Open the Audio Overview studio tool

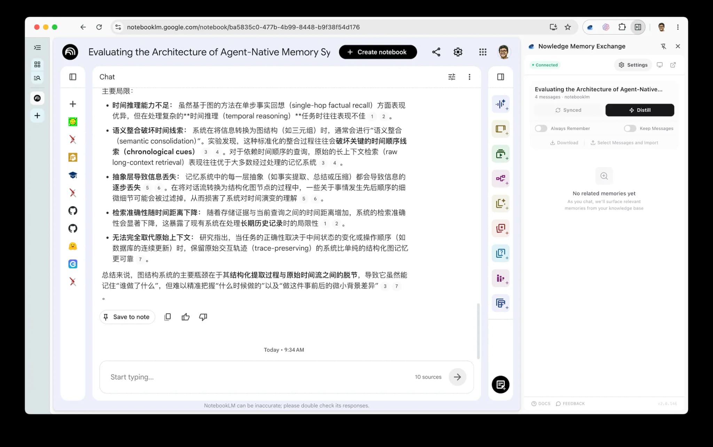click(500, 104)
